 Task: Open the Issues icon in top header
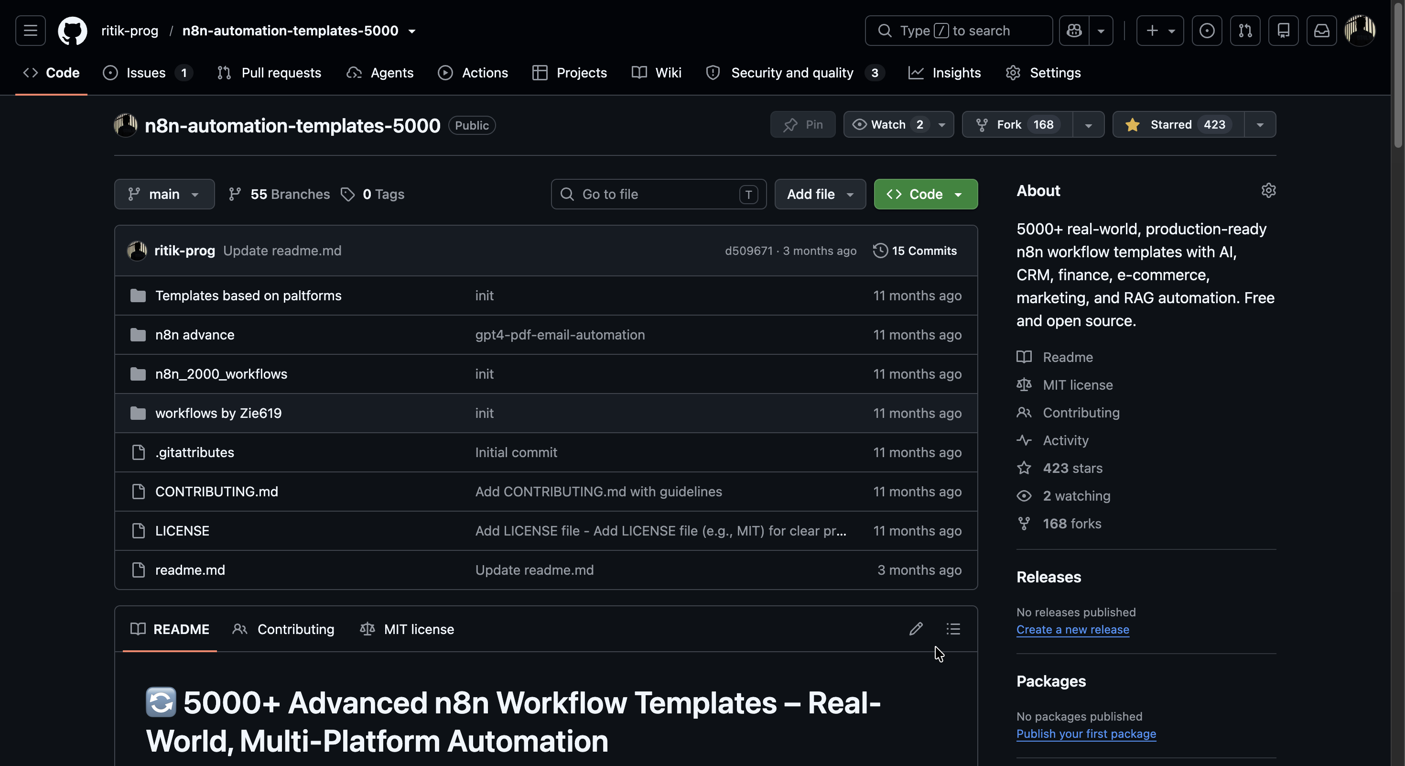click(x=1207, y=31)
